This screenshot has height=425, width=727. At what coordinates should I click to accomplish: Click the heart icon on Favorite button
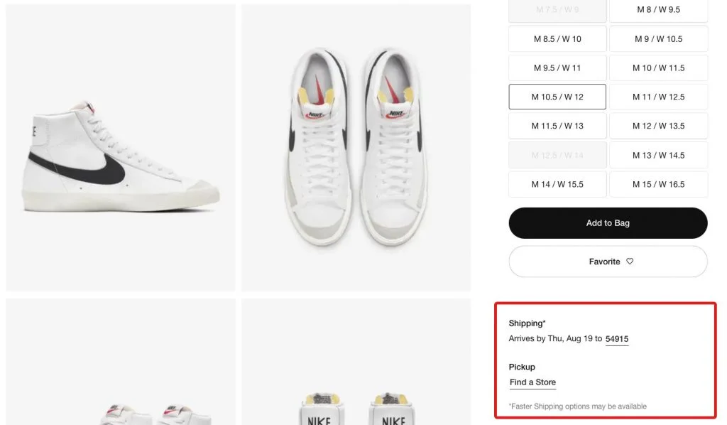coord(630,262)
